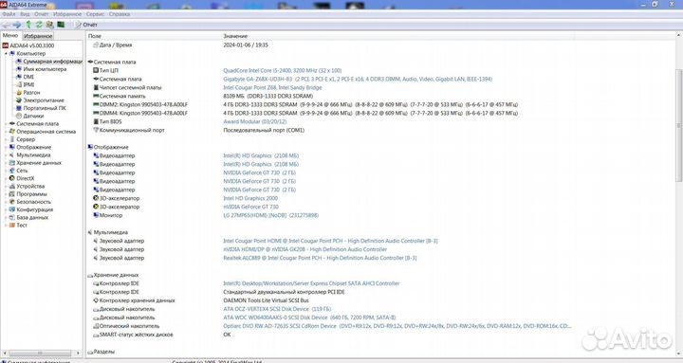Open the Избранное menu in the menu bar
The height and width of the screenshot is (363, 683).
(67, 14)
